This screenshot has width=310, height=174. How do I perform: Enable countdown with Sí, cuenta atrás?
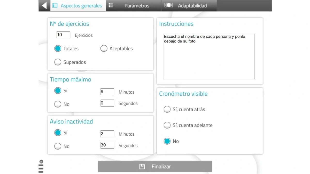[167, 109]
